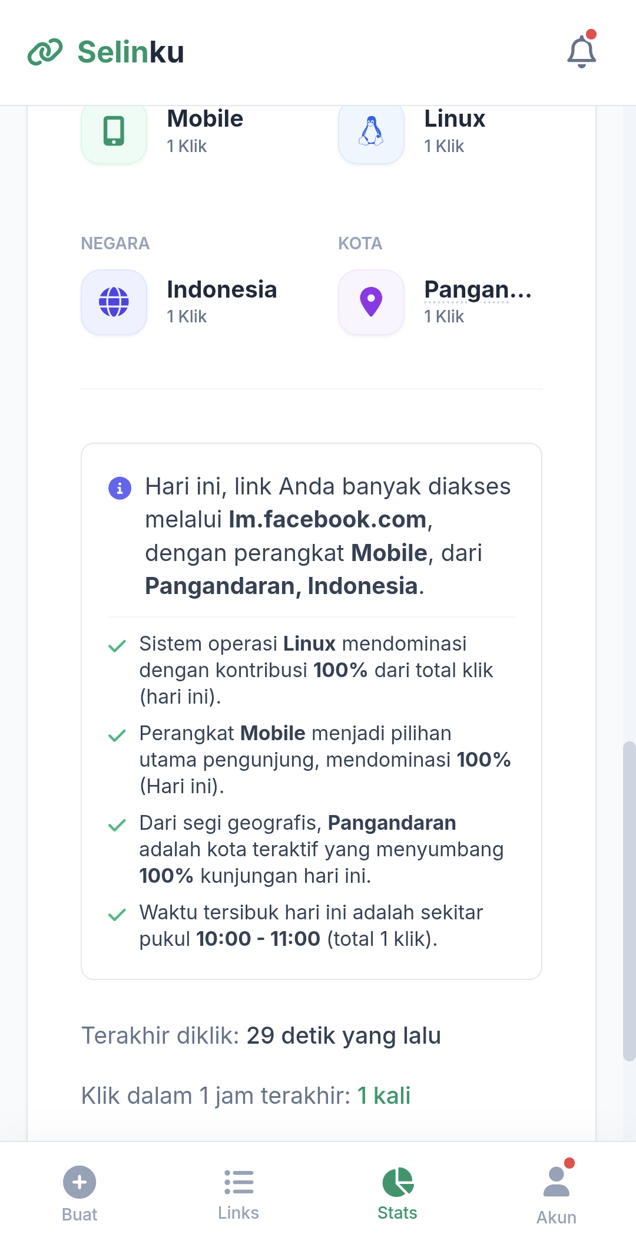Click the page scrollbar thumb

click(629, 900)
